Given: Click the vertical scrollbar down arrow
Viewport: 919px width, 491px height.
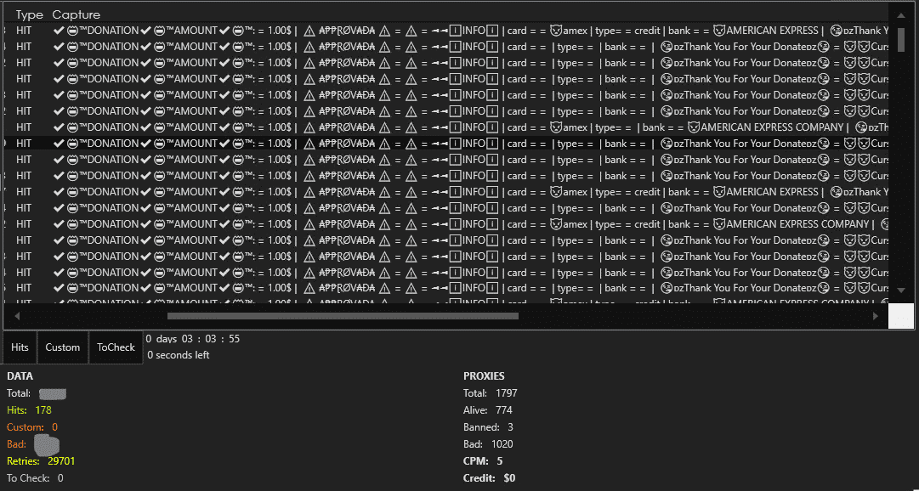Looking at the screenshot, I should click(x=901, y=290).
